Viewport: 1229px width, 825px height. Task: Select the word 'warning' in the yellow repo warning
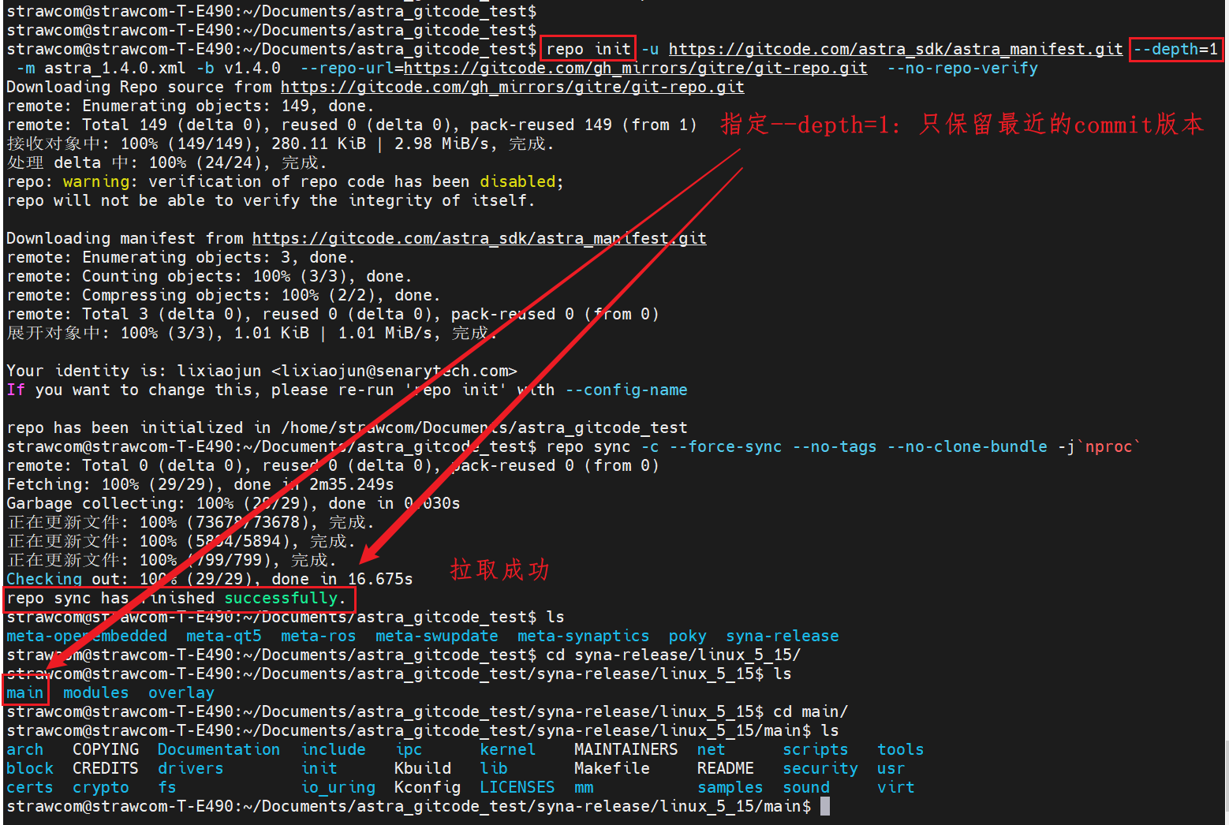(96, 181)
